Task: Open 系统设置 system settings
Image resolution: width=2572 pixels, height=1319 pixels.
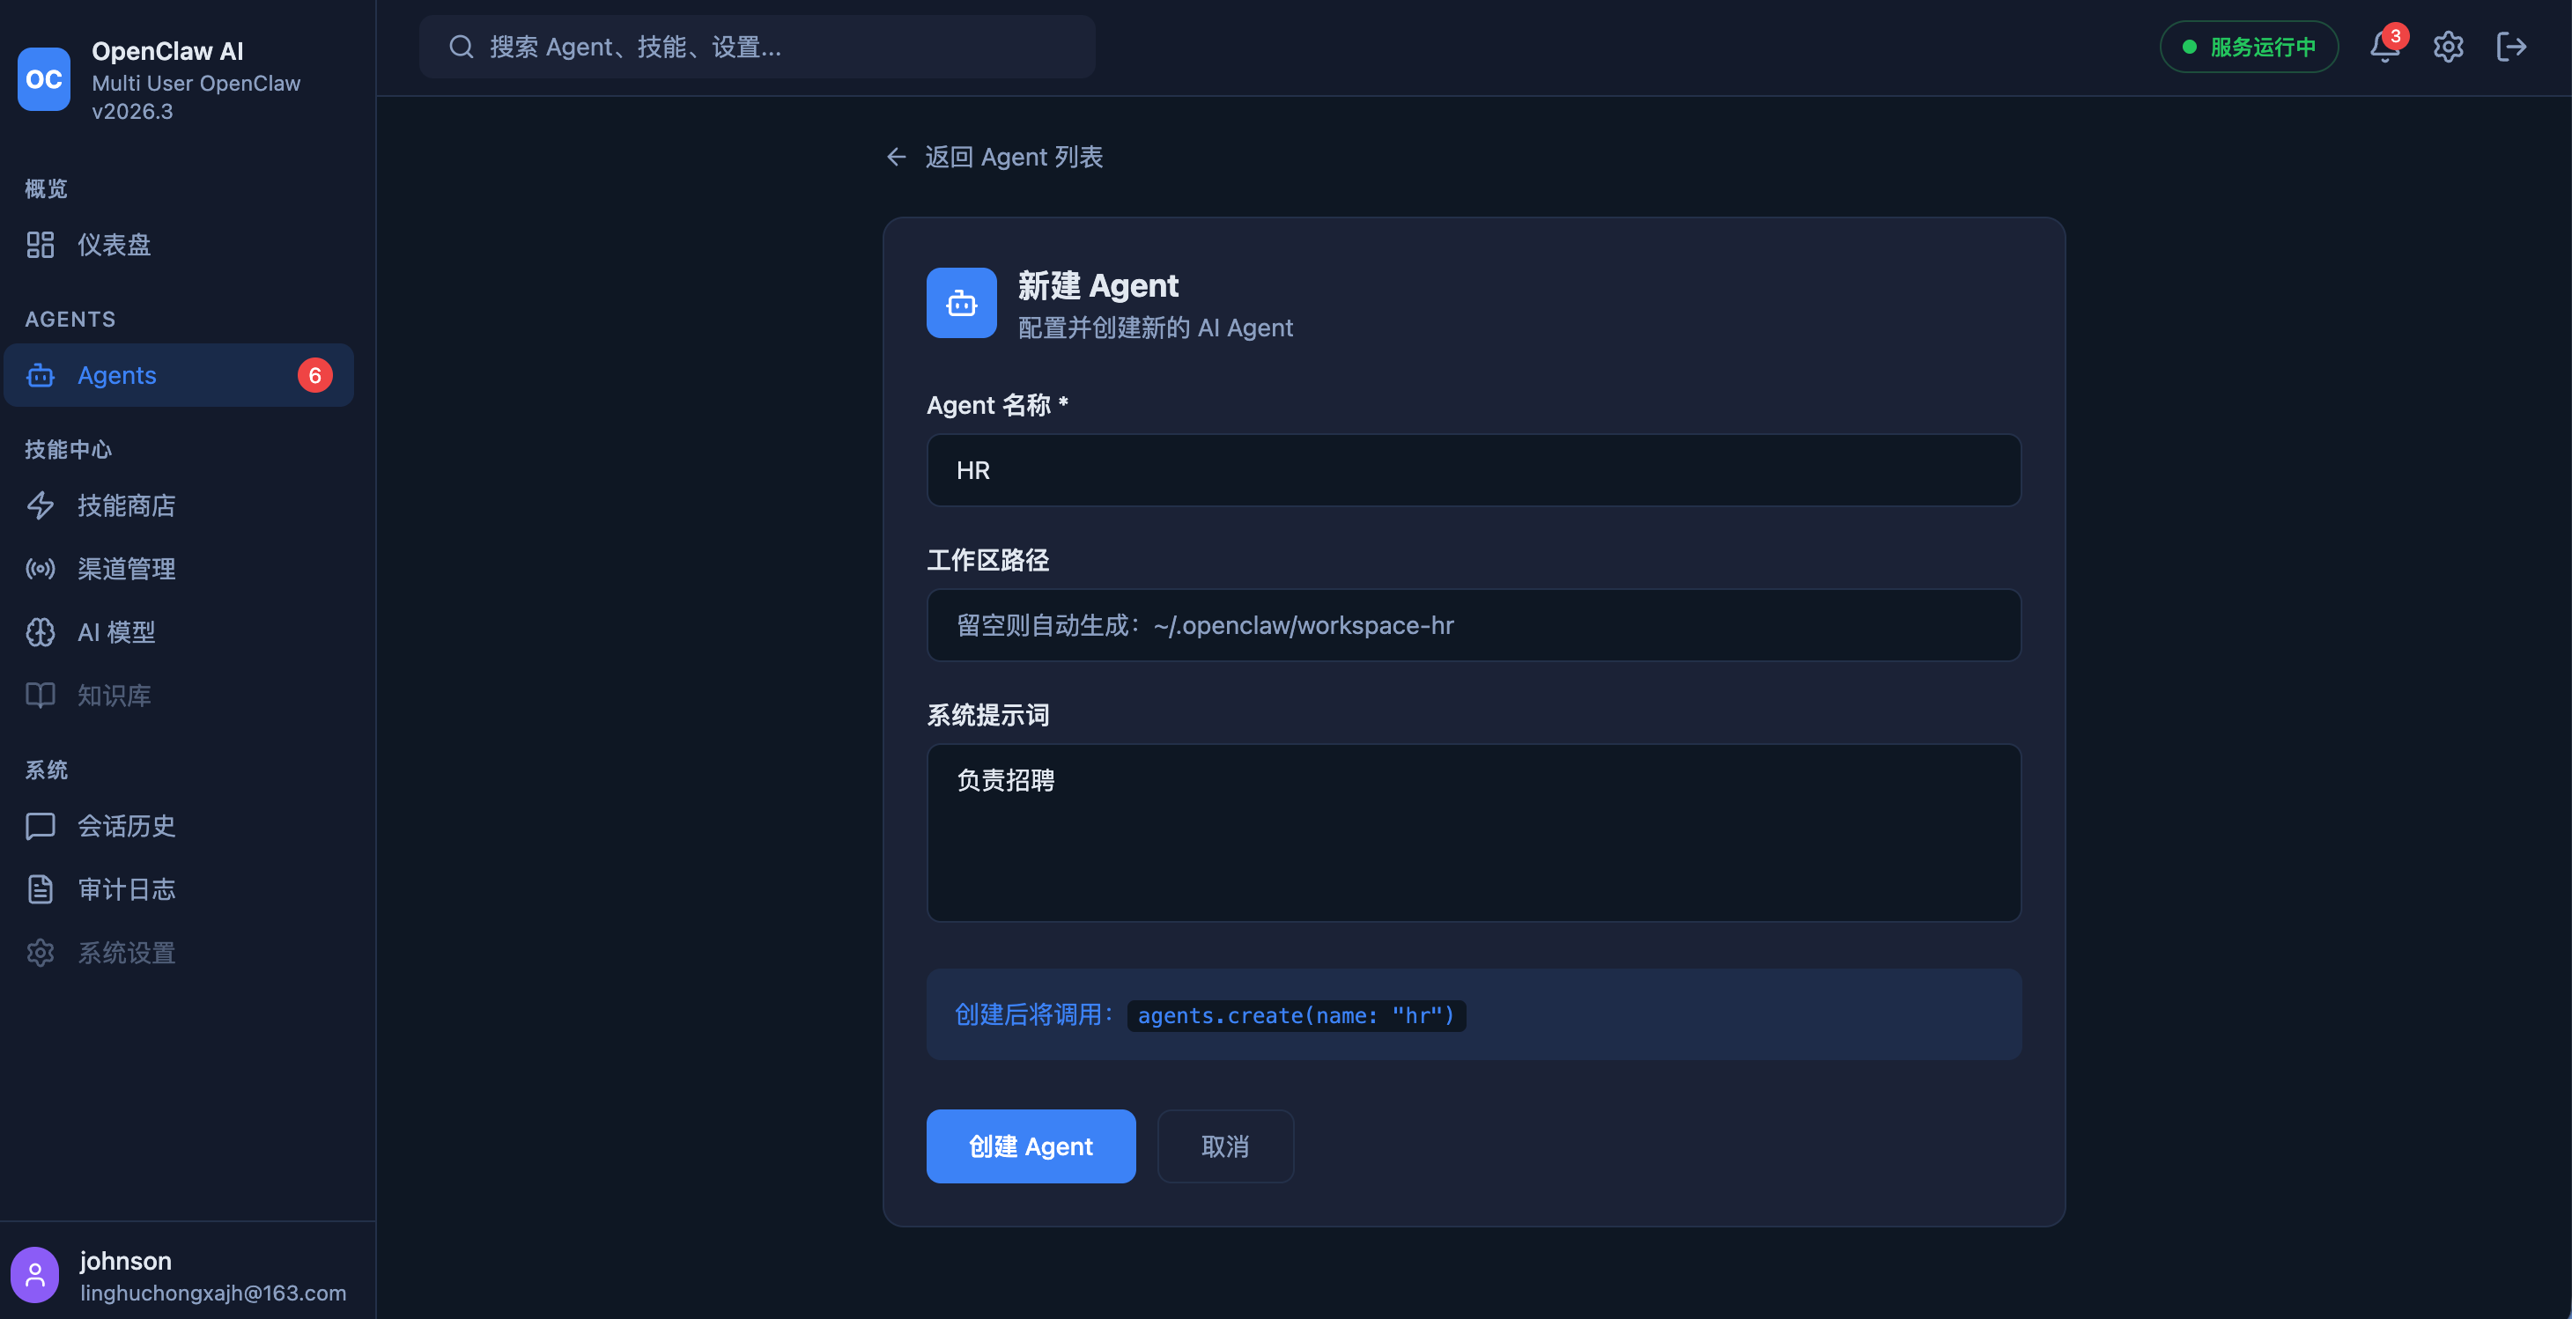Action: 179,953
